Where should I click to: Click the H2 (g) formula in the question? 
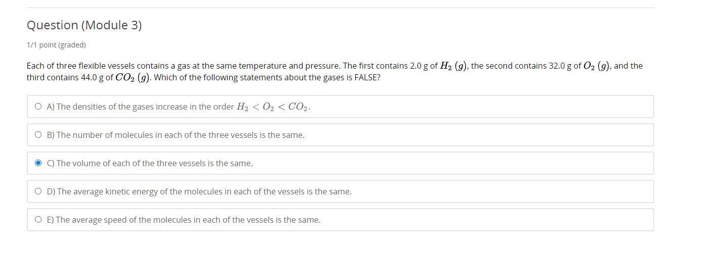click(453, 66)
